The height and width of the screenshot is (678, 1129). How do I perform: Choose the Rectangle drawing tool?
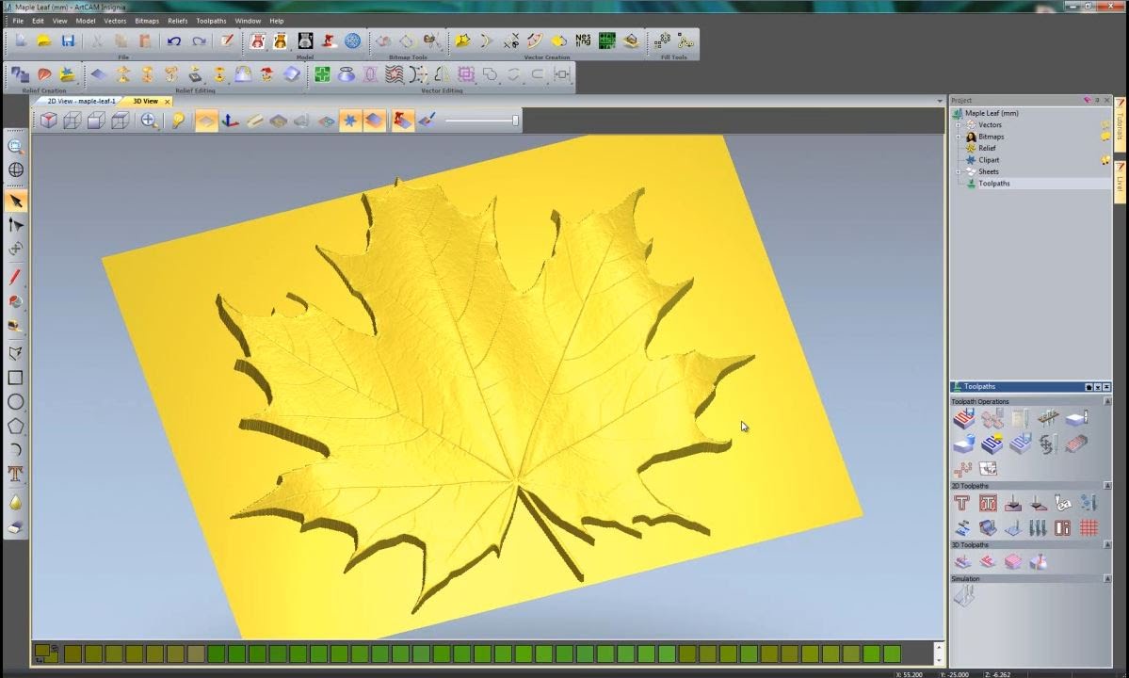point(16,378)
